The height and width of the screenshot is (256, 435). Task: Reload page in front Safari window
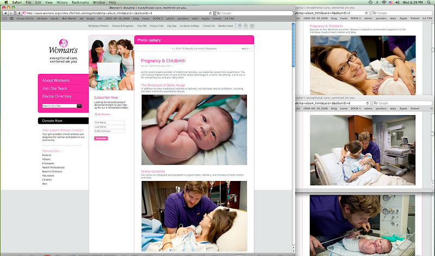pyautogui.click(x=210, y=13)
